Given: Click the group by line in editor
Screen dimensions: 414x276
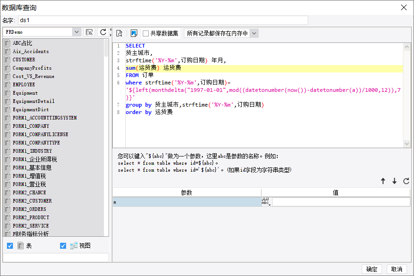Looking at the screenshot, I should point(195,105).
